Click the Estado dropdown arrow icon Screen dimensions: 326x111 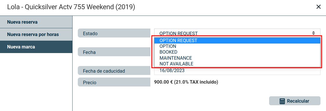tap(313, 33)
